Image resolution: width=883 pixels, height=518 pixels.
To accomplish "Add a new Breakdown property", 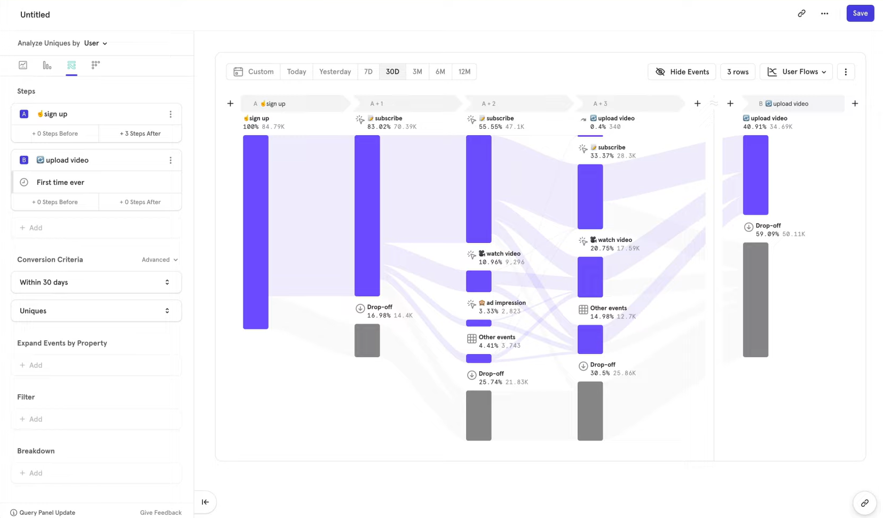I will (x=36, y=473).
